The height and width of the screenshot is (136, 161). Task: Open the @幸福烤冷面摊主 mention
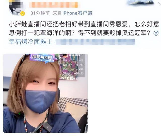coord(31,42)
